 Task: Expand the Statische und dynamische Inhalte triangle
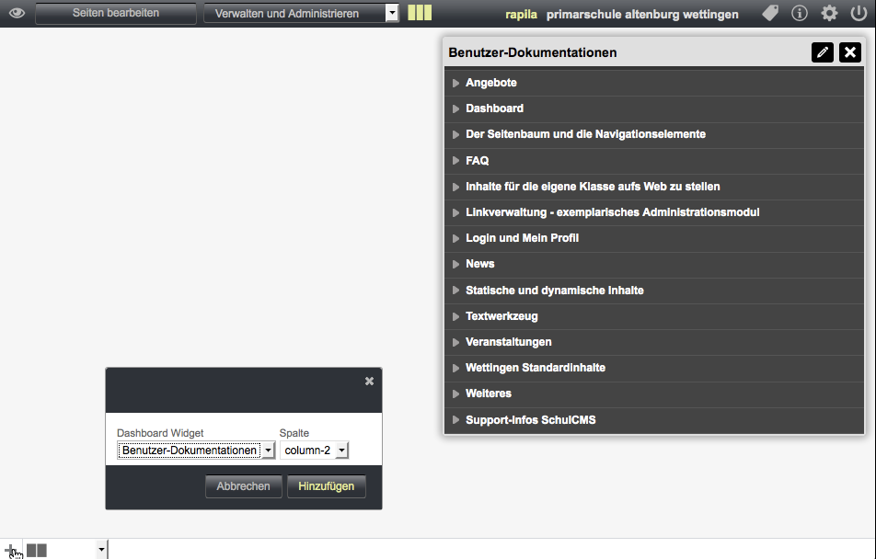pyautogui.click(x=455, y=291)
